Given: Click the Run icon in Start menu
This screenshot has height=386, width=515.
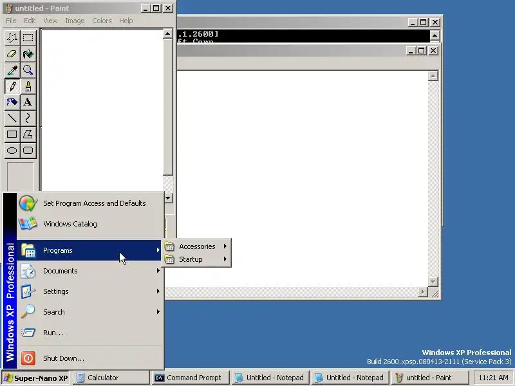Looking at the screenshot, I should pos(28,333).
